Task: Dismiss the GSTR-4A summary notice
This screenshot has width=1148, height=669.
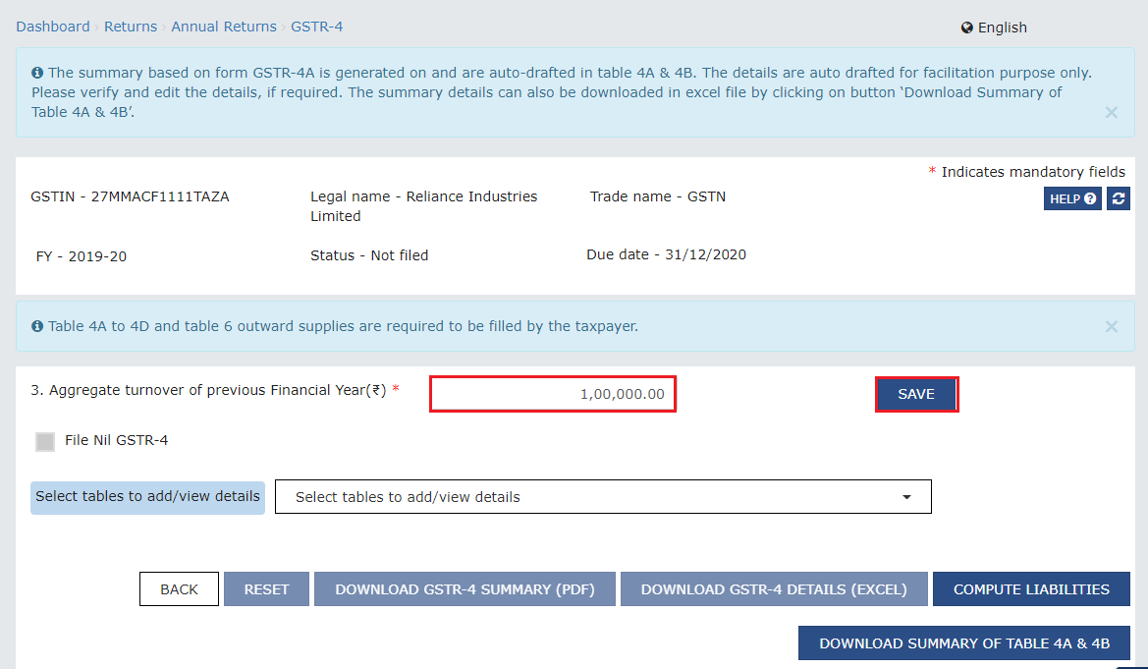Action: 1111,112
